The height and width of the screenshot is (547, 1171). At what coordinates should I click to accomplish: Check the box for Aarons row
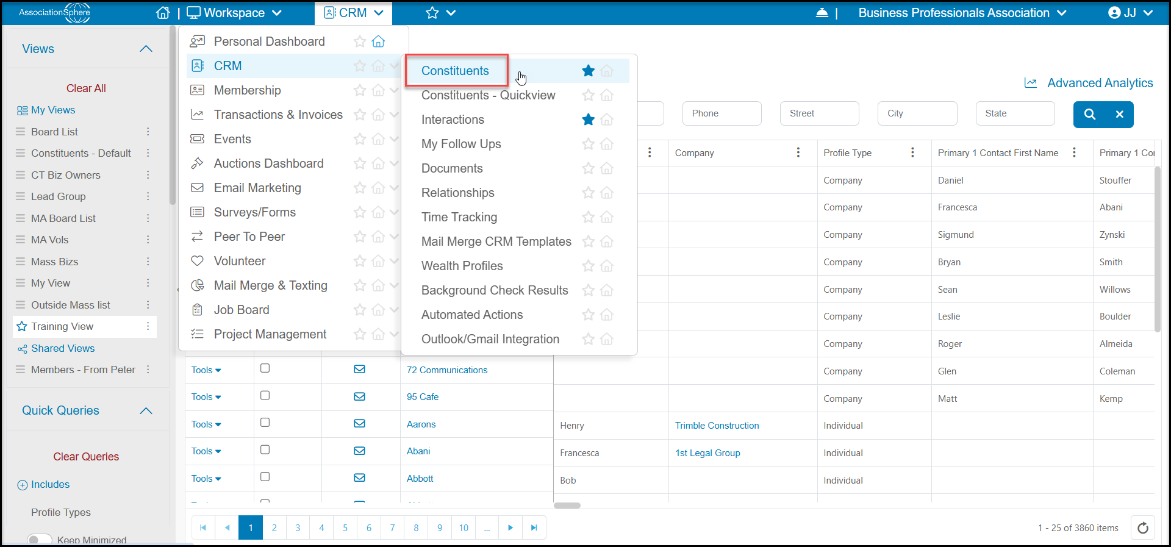point(265,423)
